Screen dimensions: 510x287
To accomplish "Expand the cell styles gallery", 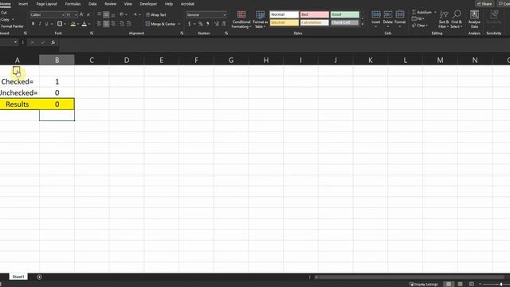I will 363,25.
